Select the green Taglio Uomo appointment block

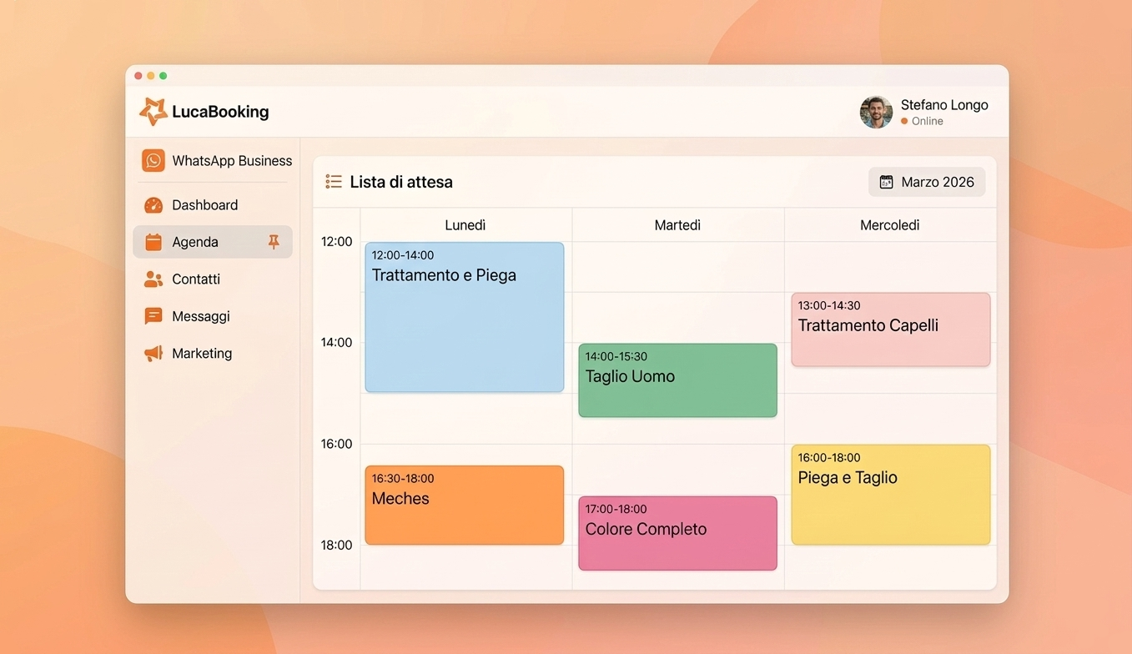pos(677,380)
